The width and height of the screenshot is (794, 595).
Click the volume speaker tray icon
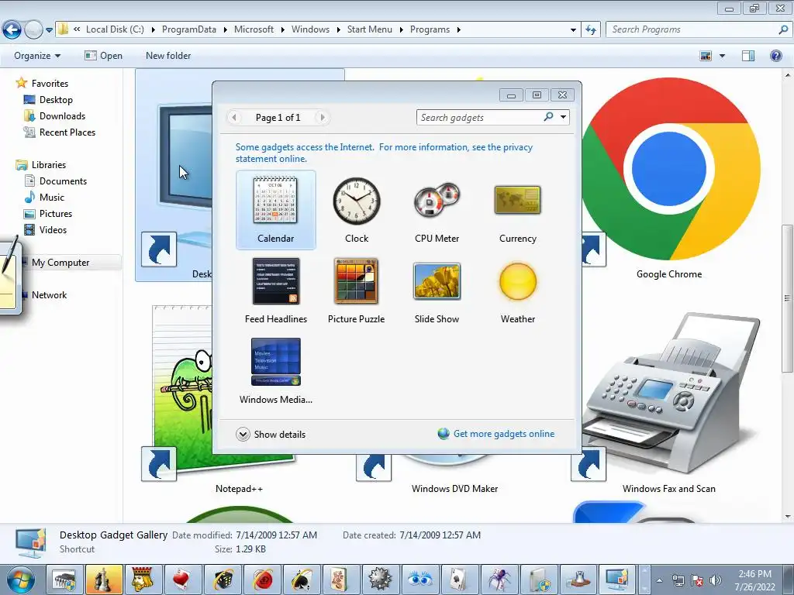click(x=716, y=580)
